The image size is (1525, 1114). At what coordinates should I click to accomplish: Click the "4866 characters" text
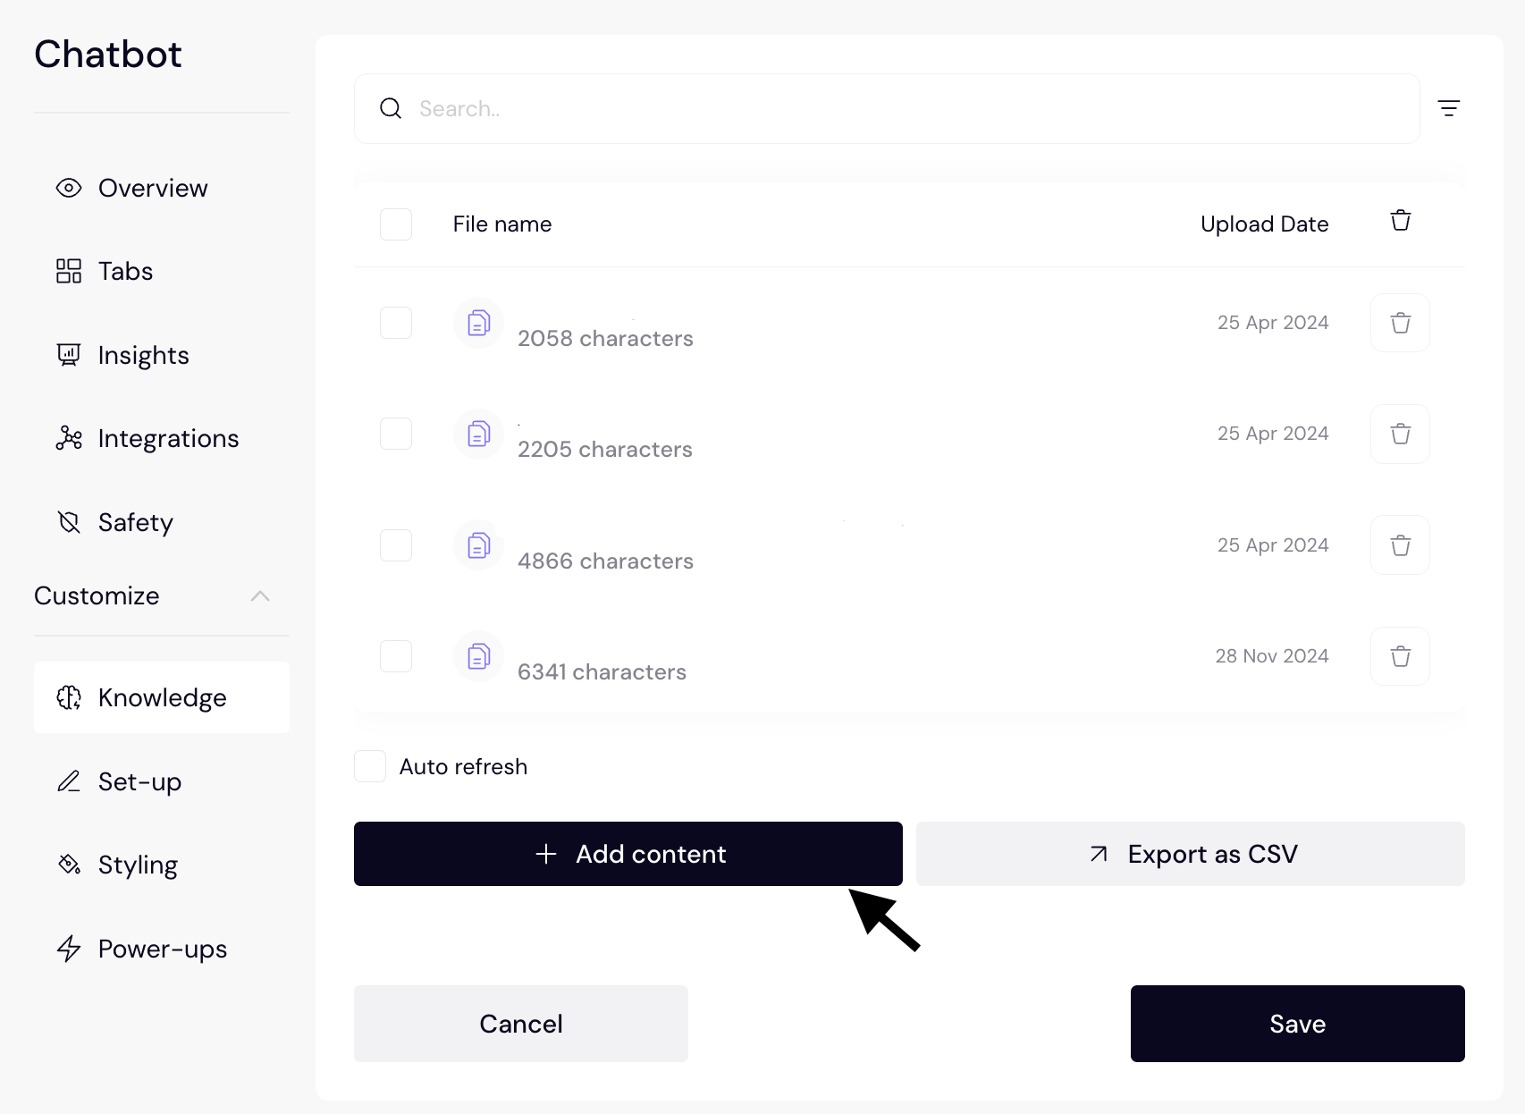(x=605, y=561)
